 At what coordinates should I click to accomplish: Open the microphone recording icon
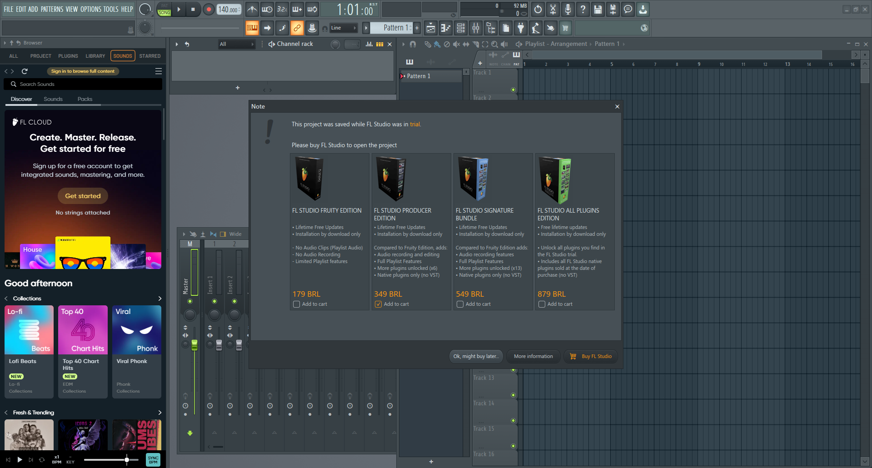[568, 9]
